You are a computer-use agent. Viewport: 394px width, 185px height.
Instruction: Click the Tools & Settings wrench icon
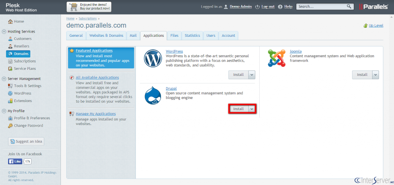10,86
